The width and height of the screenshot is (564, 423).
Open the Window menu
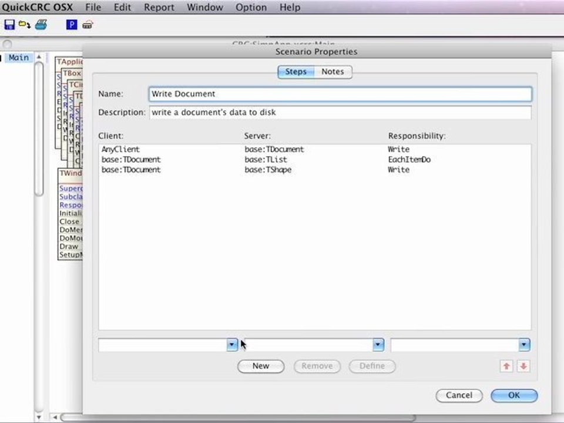click(204, 7)
